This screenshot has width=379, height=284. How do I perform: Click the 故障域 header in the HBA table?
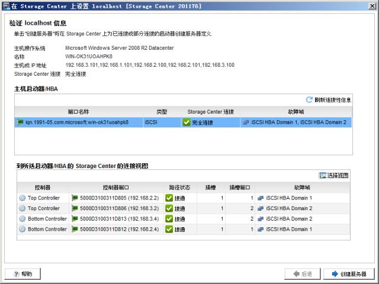point(296,111)
